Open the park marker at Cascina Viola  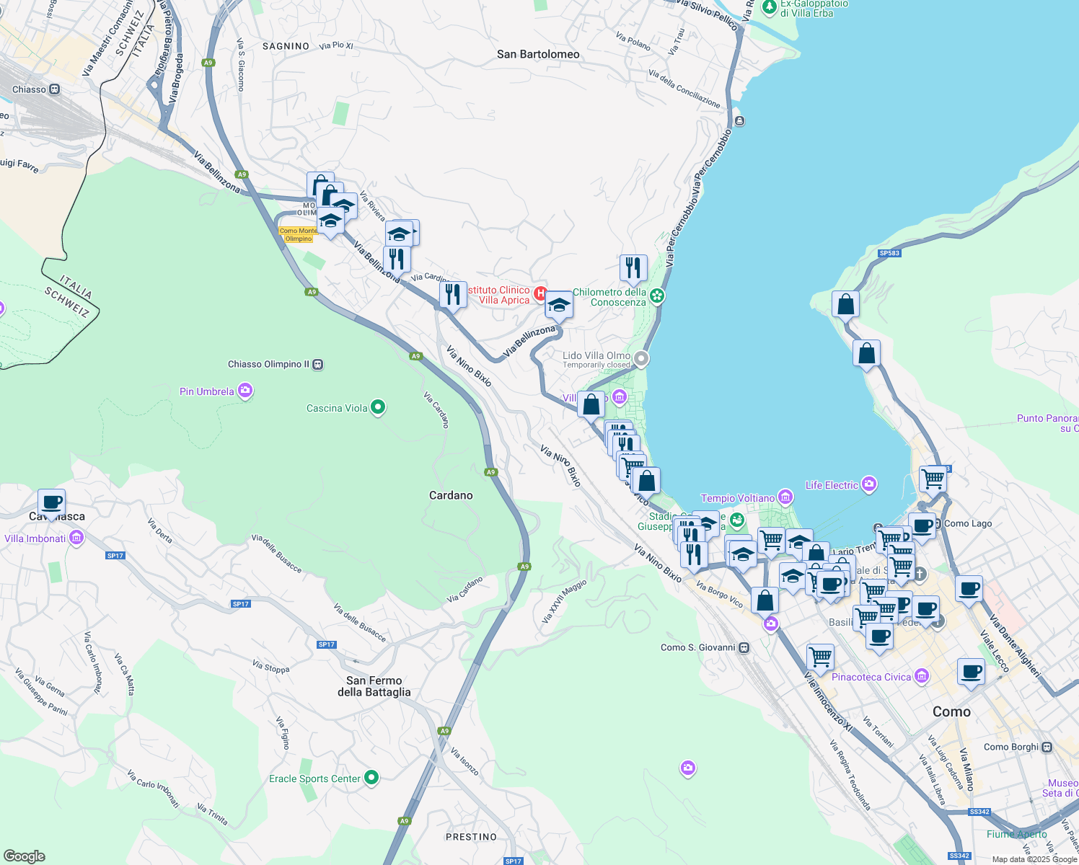[x=379, y=407]
